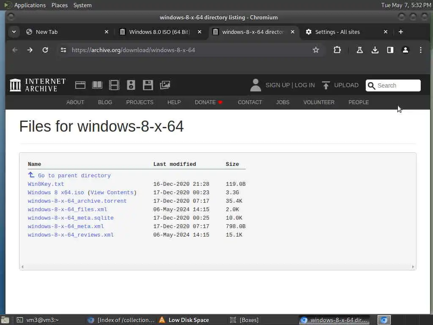This screenshot has width=433, height=325.
Task: Open the BLOG nav link
Action: (x=105, y=102)
